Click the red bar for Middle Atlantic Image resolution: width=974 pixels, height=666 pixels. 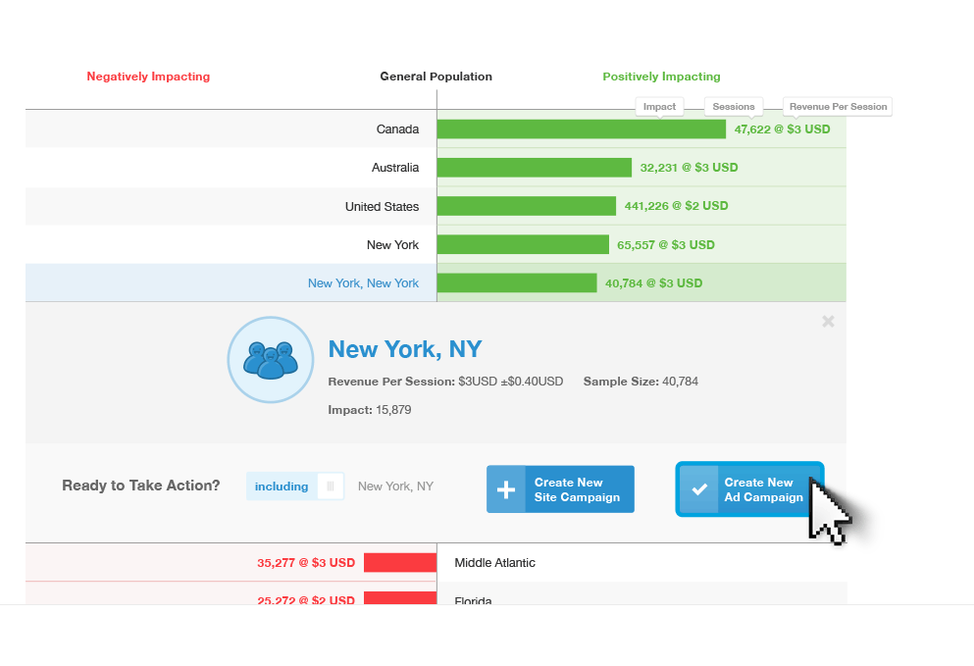pos(400,563)
